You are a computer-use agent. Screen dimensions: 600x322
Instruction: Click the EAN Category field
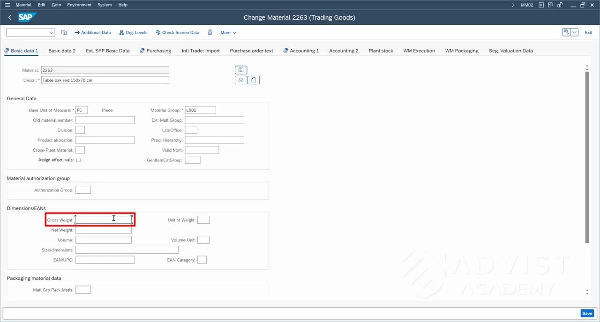point(202,260)
